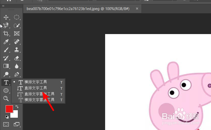Select the Zoom magnifier tool
The image size is (211, 130).
(6, 98)
